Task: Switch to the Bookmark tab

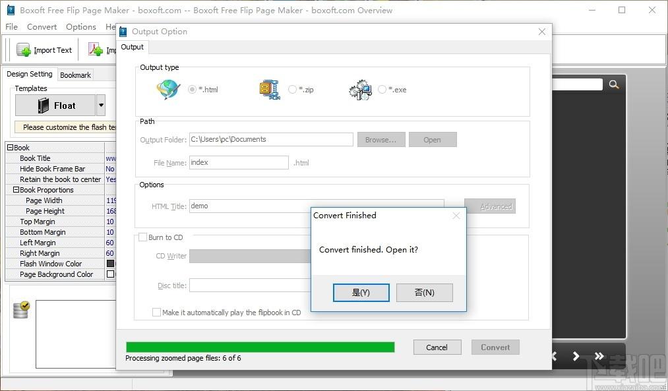Action: tap(75, 75)
